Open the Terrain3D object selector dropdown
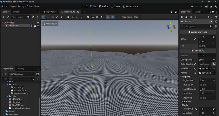219x116 pixels. click(x=196, y=21)
